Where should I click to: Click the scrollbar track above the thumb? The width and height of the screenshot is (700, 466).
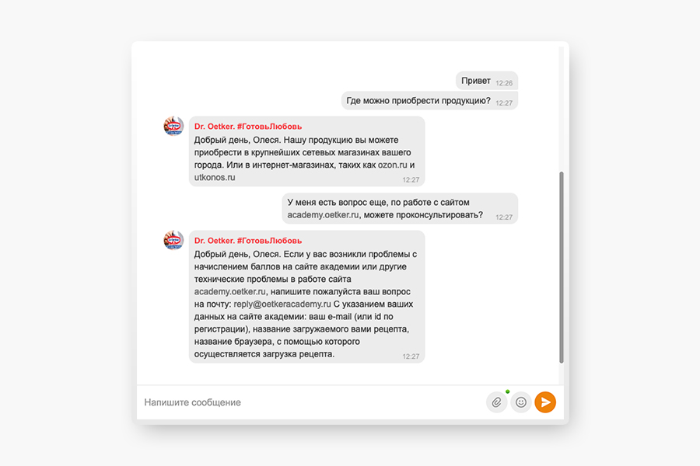coord(561,109)
